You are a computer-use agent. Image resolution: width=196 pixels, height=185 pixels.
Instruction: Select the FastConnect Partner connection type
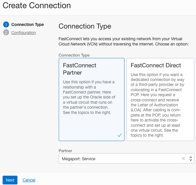tap(91, 99)
